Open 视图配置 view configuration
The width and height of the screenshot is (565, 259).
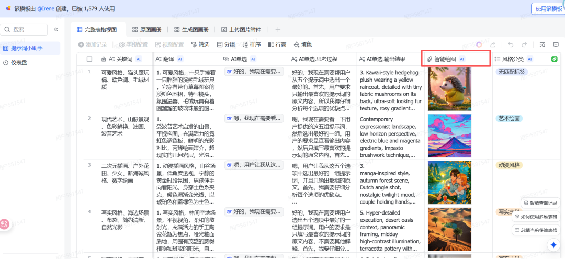coord(169,44)
